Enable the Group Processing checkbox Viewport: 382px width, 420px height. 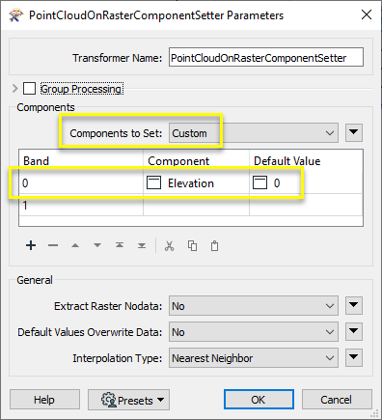point(29,88)
